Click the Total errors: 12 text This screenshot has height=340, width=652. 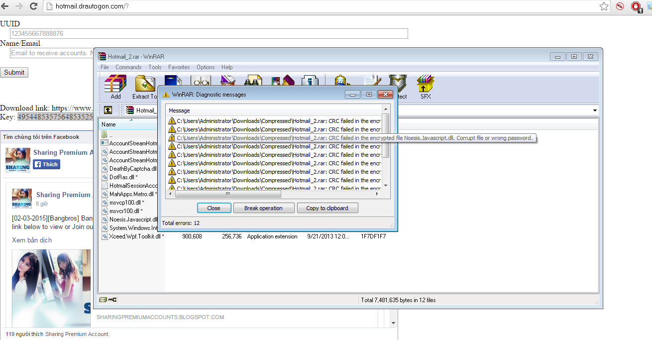pos(181,223)
